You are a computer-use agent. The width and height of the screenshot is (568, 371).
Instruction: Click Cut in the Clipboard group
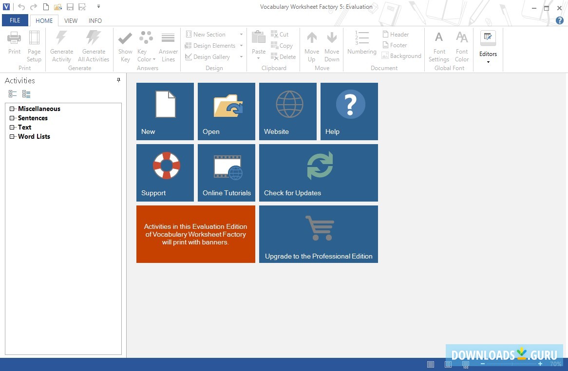(280, 35)
